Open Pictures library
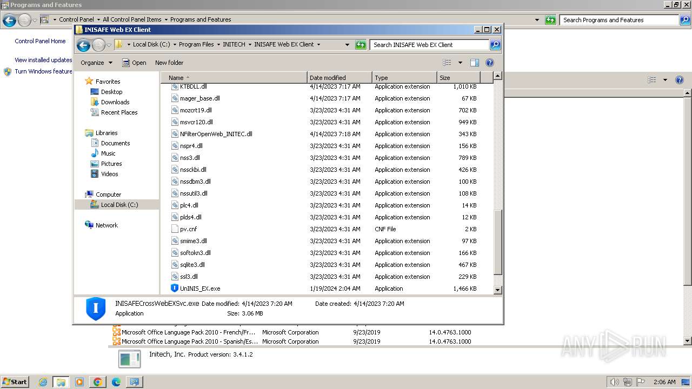Screen dimensions: 692x389 click(111, 164)
